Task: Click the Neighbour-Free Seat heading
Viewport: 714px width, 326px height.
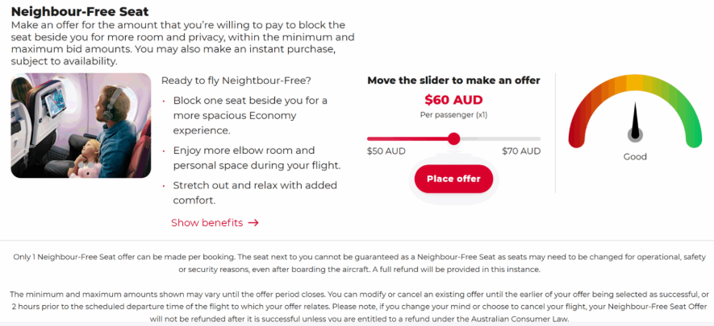Action: 79,12
